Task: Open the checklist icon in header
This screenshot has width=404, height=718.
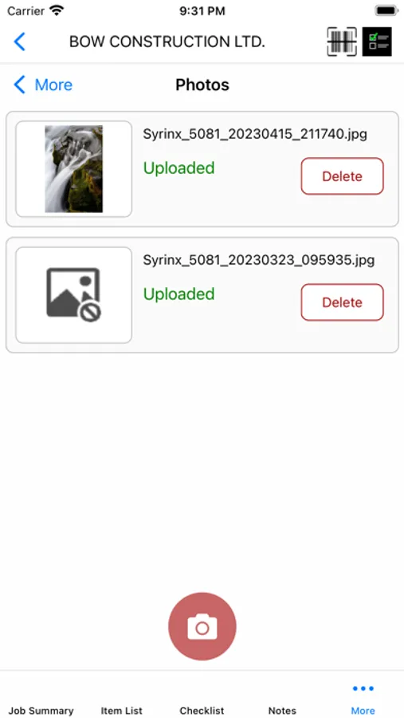Action: click(x=377, y=41)
